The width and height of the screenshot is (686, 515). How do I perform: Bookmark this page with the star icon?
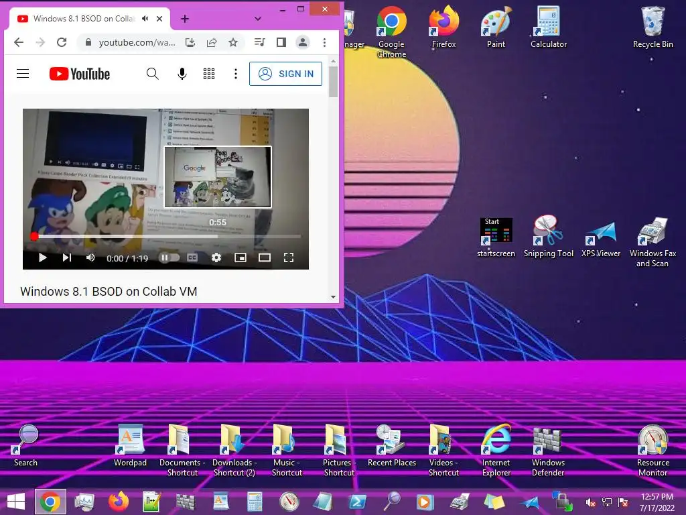pos(233,42)
